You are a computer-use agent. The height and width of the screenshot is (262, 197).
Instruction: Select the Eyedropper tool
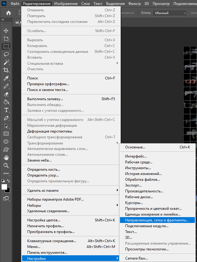coord(6,78)
